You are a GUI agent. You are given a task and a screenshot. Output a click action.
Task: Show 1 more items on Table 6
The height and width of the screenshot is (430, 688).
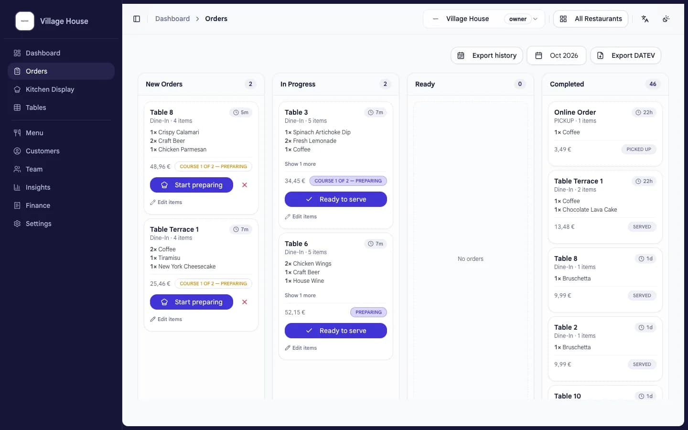pos(300,295)
